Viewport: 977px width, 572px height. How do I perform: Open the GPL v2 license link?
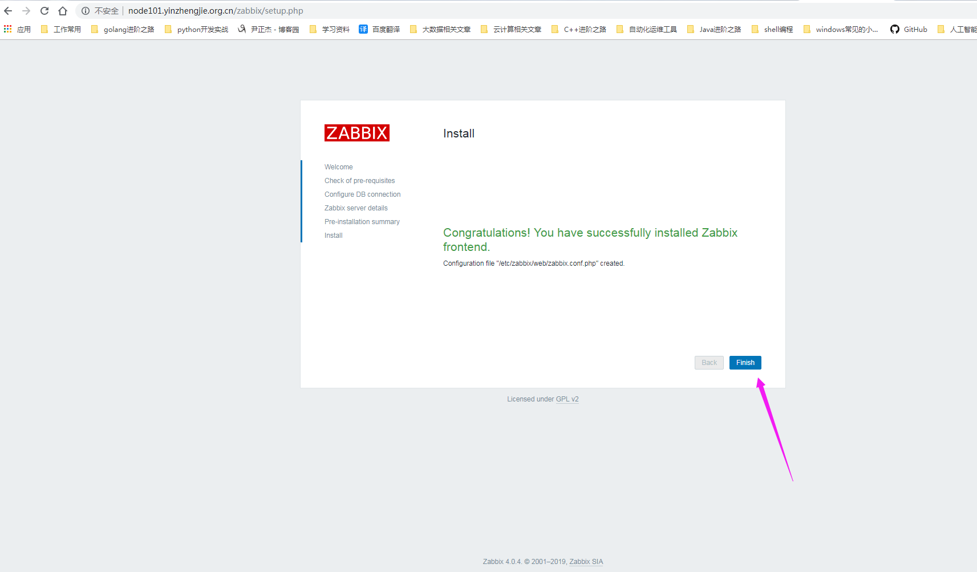point(567,399)
